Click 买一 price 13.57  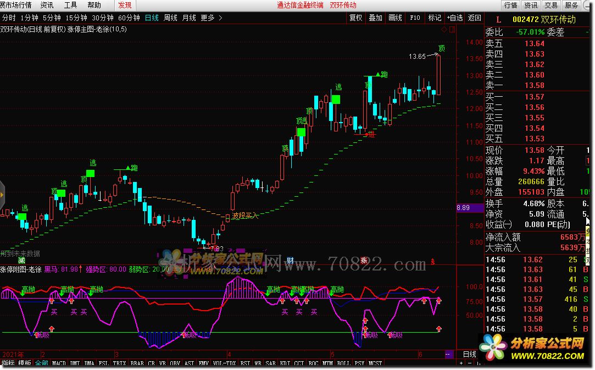tap(534, 97)
